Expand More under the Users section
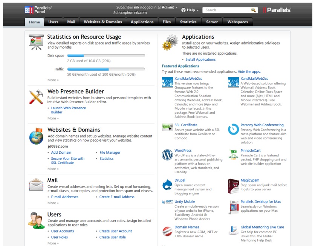The width and height of the screenshot is (315, 246). pyautogui.click(x=53, y=243)
